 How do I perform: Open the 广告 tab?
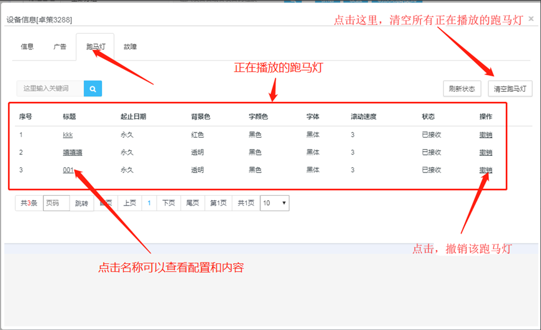click(60, 47)
